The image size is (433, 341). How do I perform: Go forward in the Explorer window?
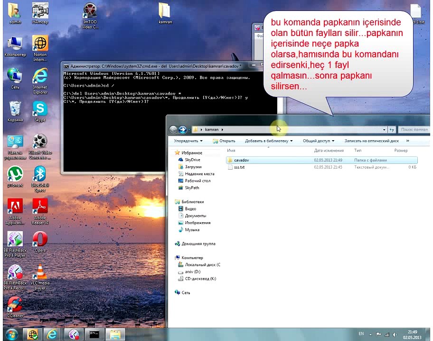tap(182, 129)
